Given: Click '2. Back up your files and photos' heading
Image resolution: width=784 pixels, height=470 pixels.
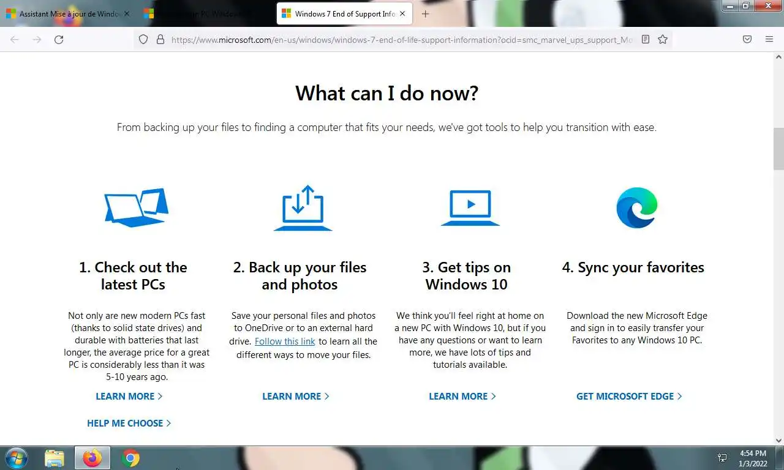Looking at the screenshot, I should tap(300, 276).
